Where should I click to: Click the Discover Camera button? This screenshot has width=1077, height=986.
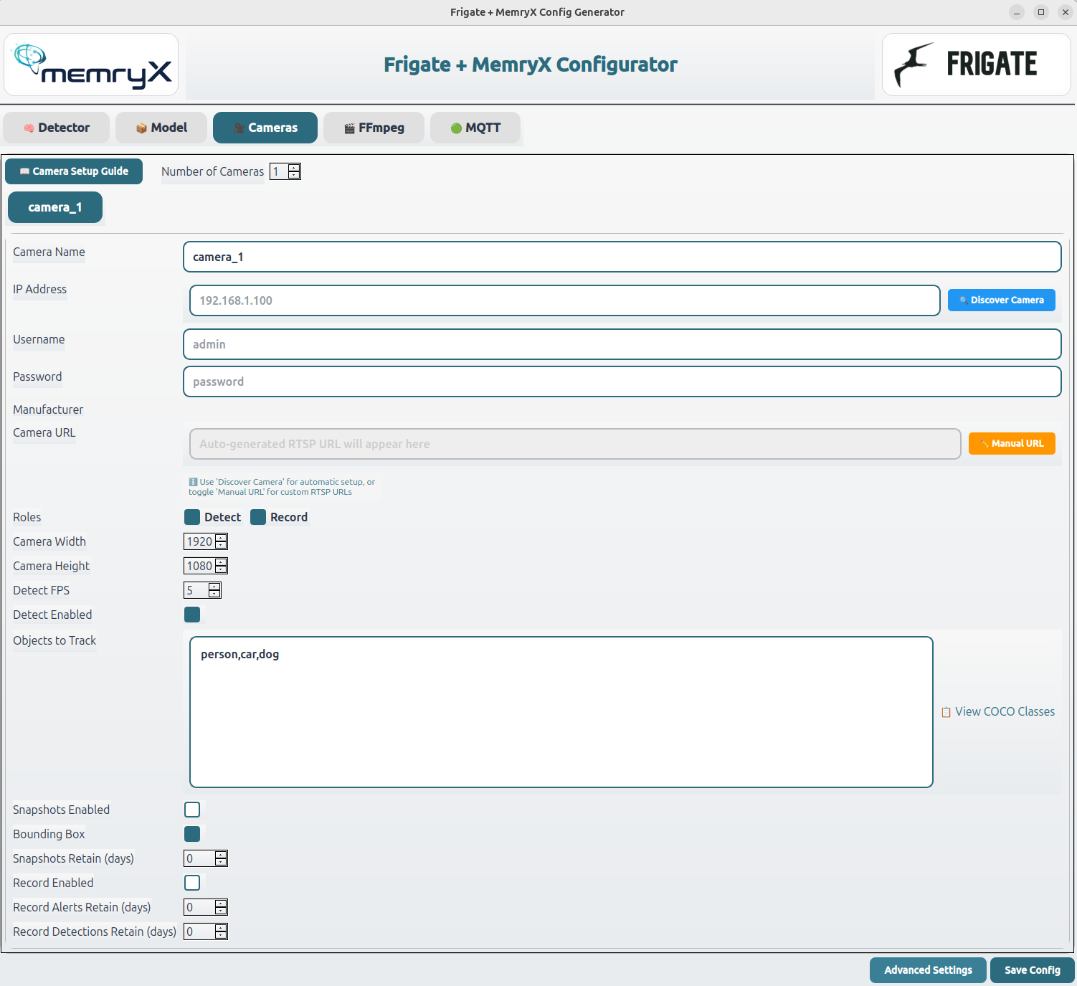click(1001, 300)
